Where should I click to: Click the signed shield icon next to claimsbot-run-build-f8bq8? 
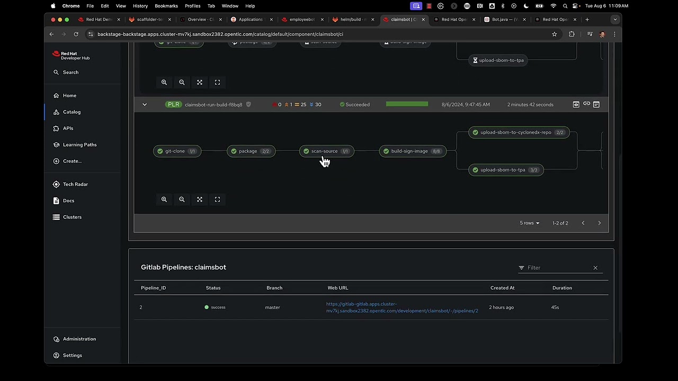point(248,104)
